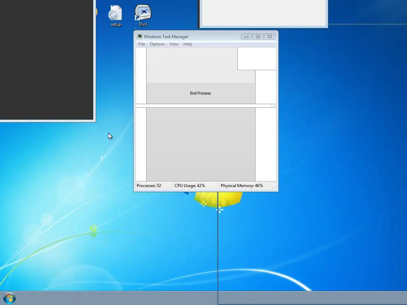The width and height of the screenshot is (407, 305).
Task: Click the End Process button
Action: [x=200, y=93]
